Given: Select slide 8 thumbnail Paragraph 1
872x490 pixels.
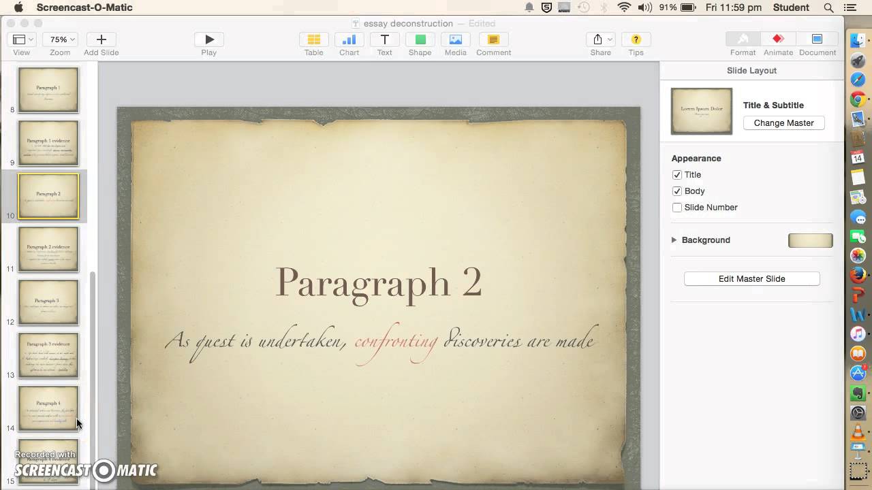Looking at the screenshot, I should pyautogui.click(x=48, y=90).
